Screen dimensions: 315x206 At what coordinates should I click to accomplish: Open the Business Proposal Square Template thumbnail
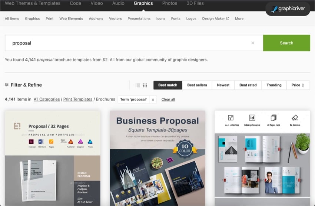coord(157,158)
